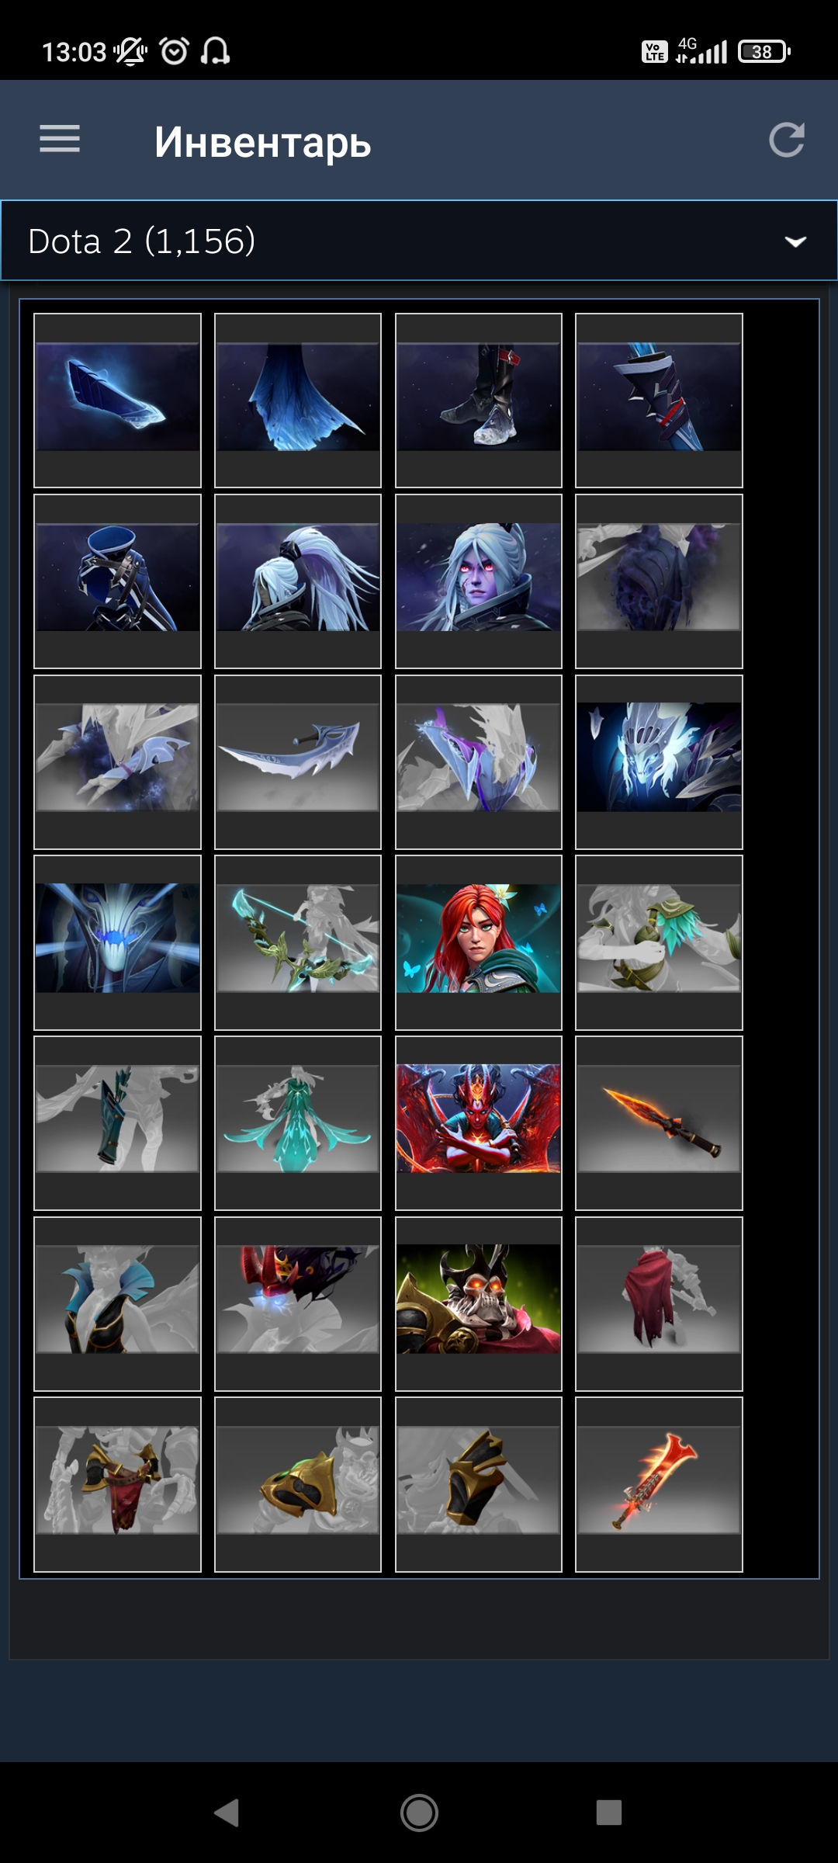The image size is (838, 1863).
Task: Select the curved white blade weapon item
Action: [298, 762]
